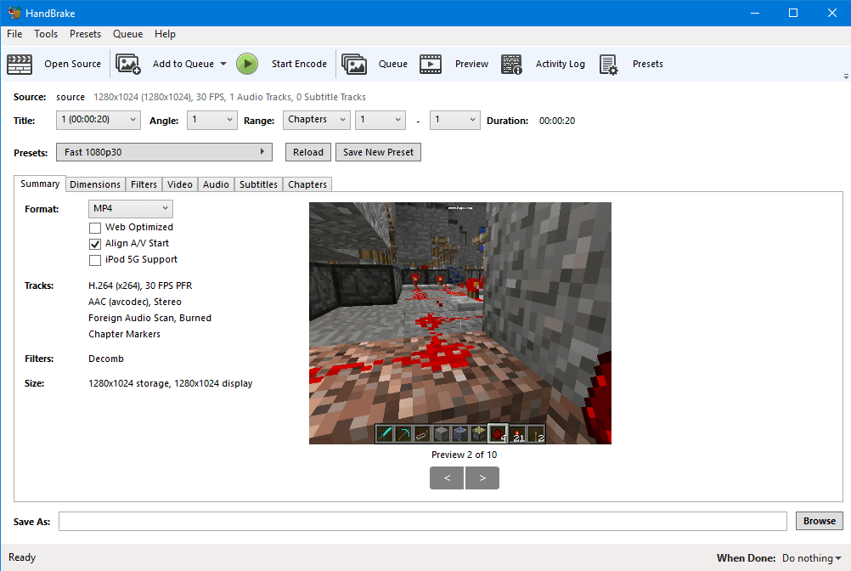
Task: Click the Save As file path field
Action: (x=423, y=521)
